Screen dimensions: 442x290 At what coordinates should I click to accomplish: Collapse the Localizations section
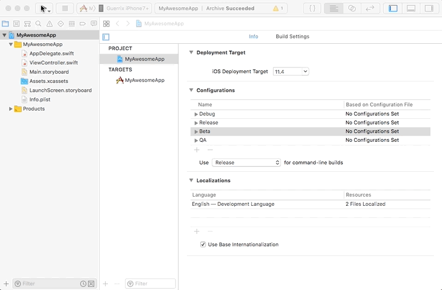click(191, 180)
